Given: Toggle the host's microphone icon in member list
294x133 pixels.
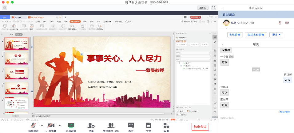Looking at the screenshot, I should pos(280,23).
